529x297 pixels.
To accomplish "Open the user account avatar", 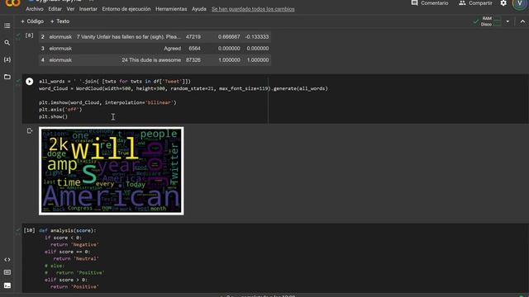I will (520, 3).
